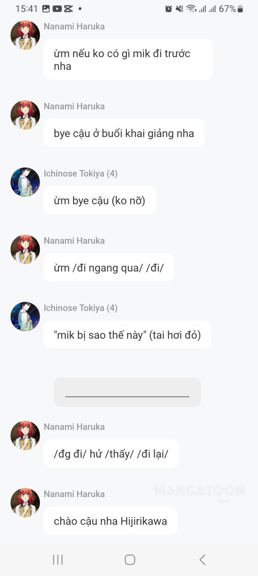This screenshot has width=258, height=576.
Task: Open Nanami Haruka's topmost profile avatar
Action: tap(25, 34)
